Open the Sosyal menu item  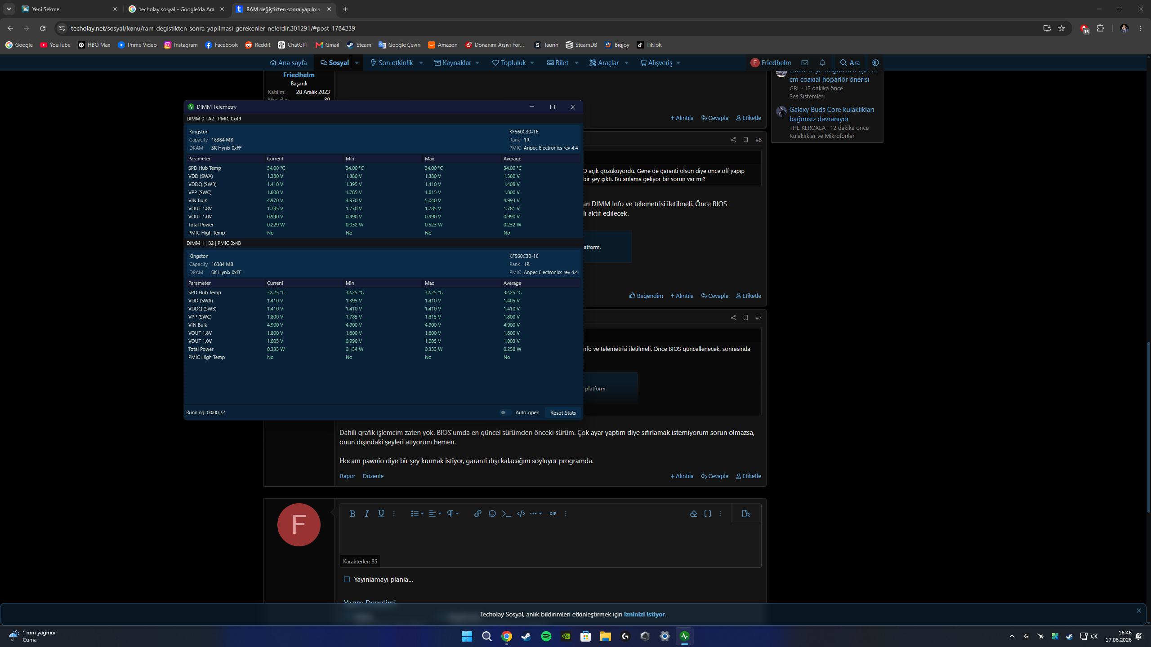coord(335,63)
